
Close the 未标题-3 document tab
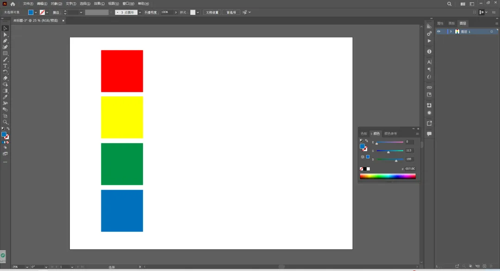[63, 20]
